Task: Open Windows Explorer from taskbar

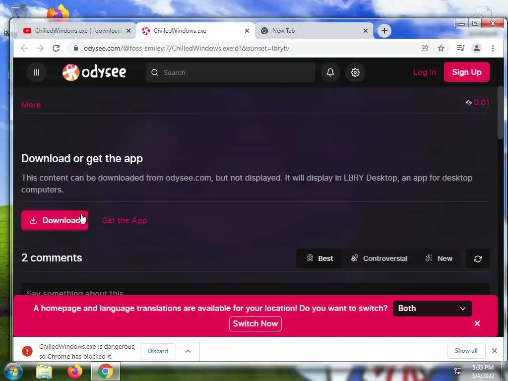Action: tap(44, 372)
